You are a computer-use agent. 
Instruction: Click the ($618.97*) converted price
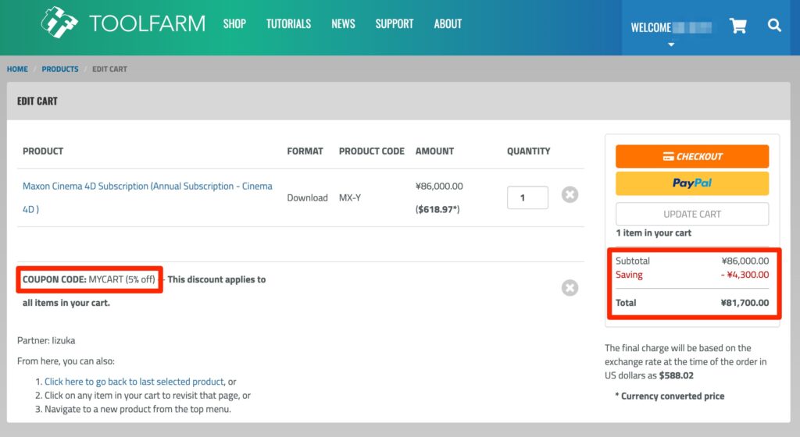coord(437,209)
